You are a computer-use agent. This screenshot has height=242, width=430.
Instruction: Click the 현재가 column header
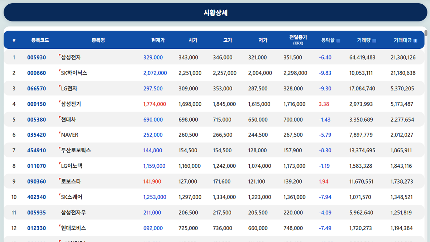tap(158, 40)
